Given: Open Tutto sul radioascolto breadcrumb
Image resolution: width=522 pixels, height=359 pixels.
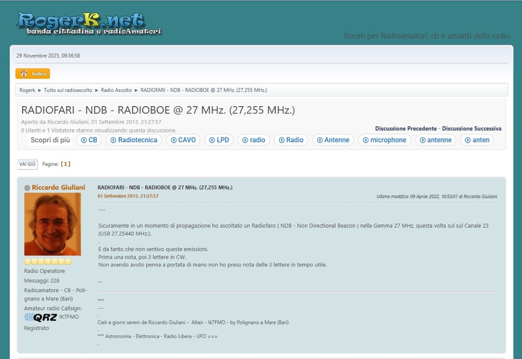Looking at the screenshot, I should pos(68,90).
